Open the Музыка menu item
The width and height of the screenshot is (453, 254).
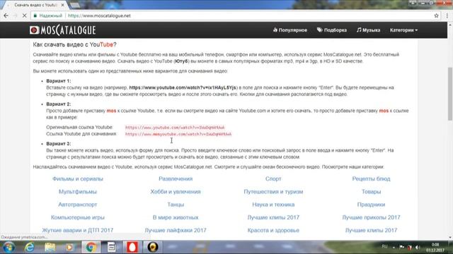click(368, 30)
